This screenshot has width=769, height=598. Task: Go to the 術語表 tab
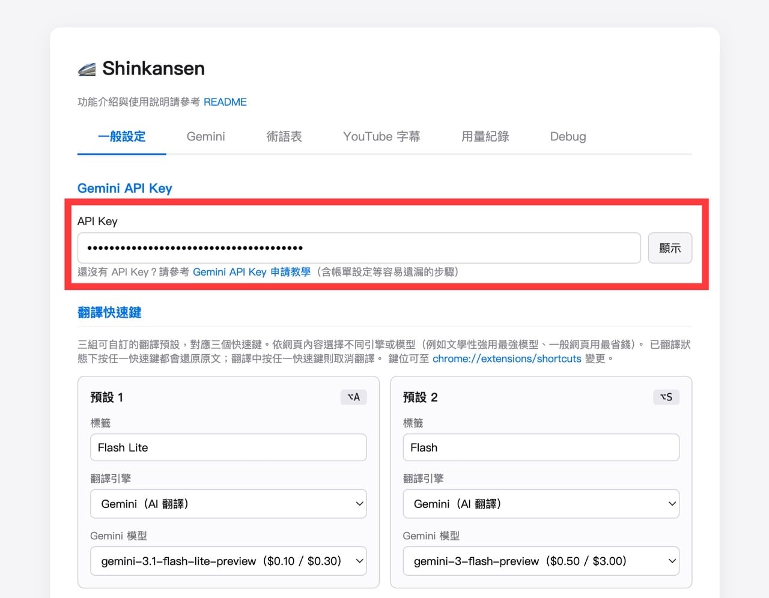point(284,137)
